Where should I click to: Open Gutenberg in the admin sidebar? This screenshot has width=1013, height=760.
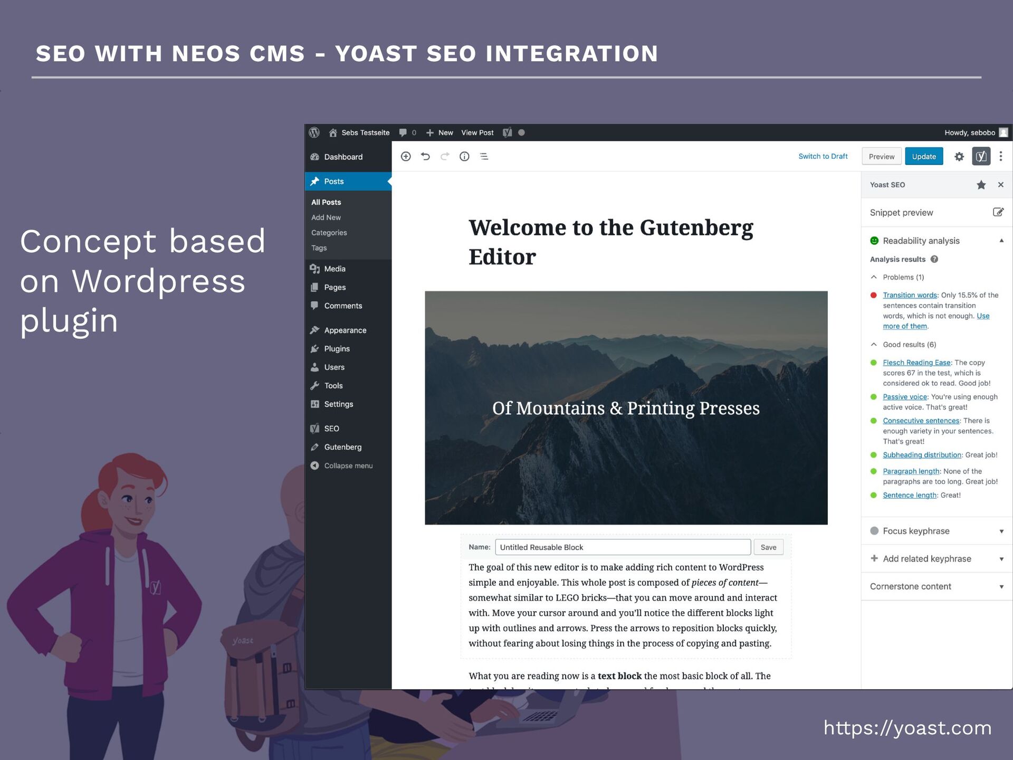coord(348,446)
